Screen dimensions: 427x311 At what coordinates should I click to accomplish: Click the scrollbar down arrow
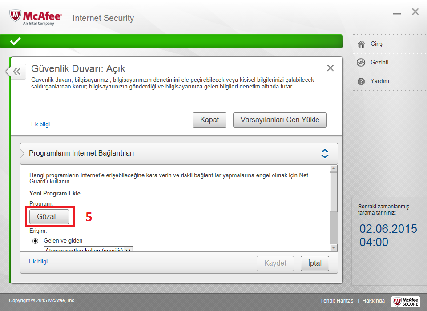[x=334, y=247]
